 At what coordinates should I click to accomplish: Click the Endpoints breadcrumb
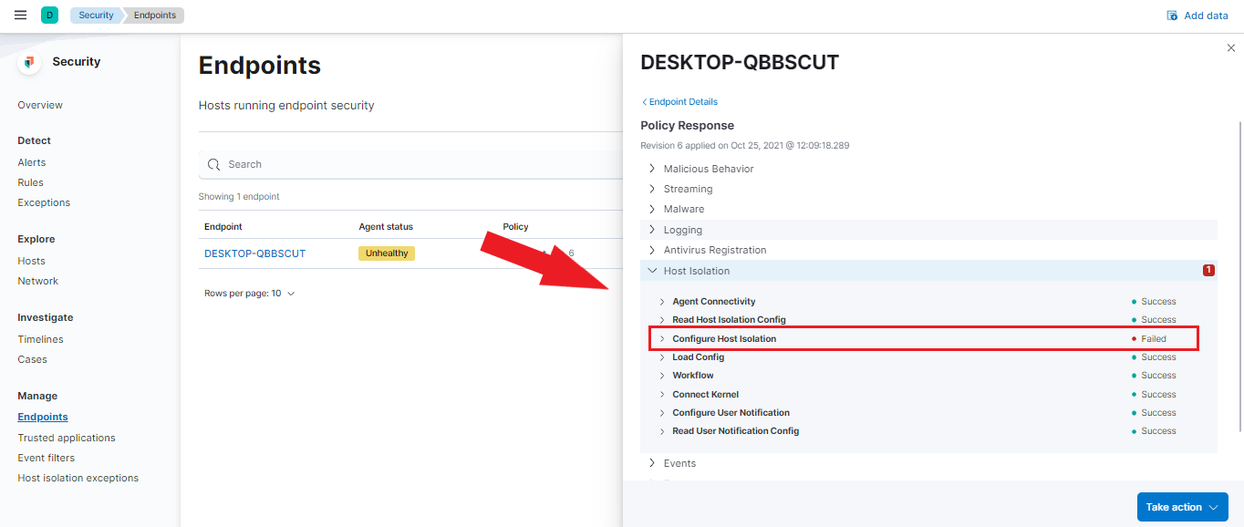[x=154, y=15]
